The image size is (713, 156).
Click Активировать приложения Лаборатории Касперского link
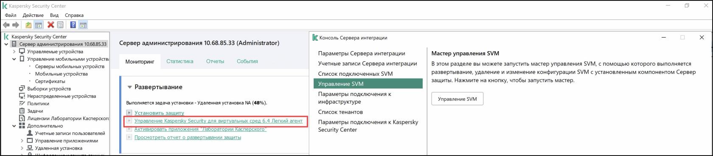point(200,129)
